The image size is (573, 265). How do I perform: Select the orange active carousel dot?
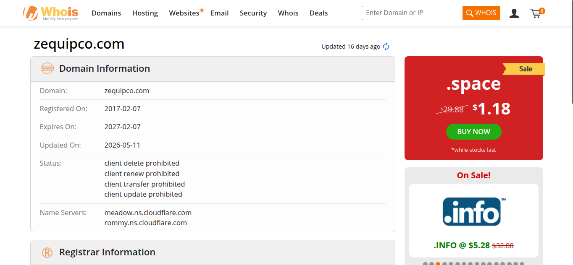[x=438, y=264]
